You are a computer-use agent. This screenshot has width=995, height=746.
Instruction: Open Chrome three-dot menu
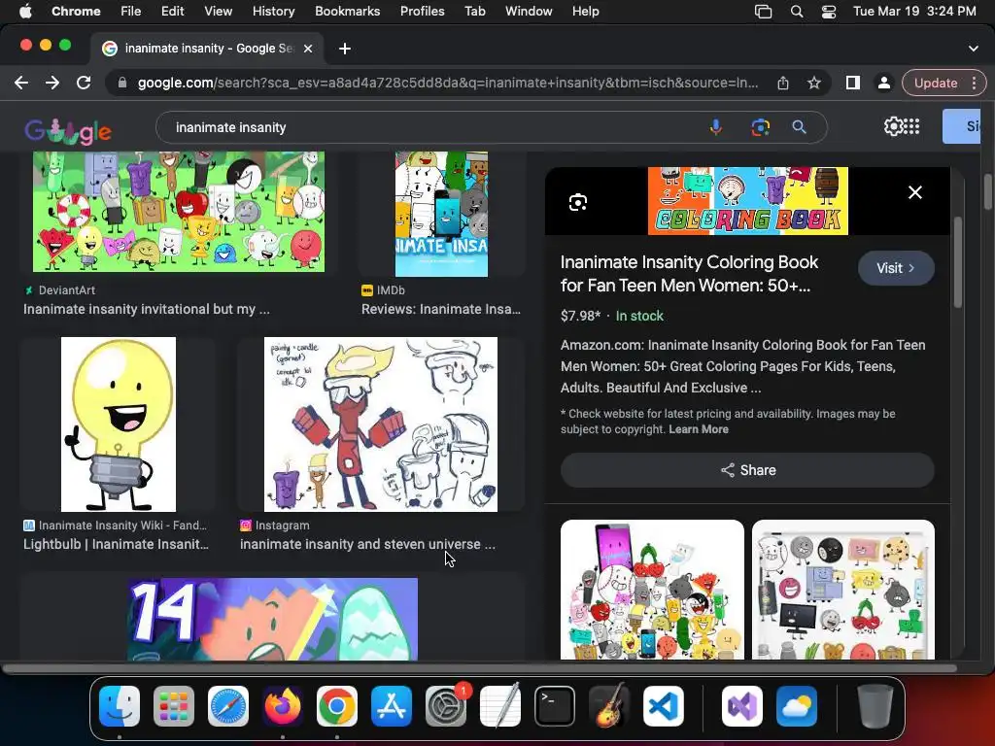click(974, 84)
